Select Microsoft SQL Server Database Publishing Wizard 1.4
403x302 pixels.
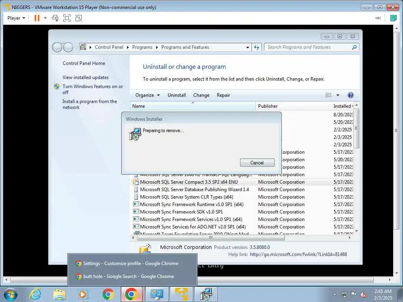click(194, 190)
